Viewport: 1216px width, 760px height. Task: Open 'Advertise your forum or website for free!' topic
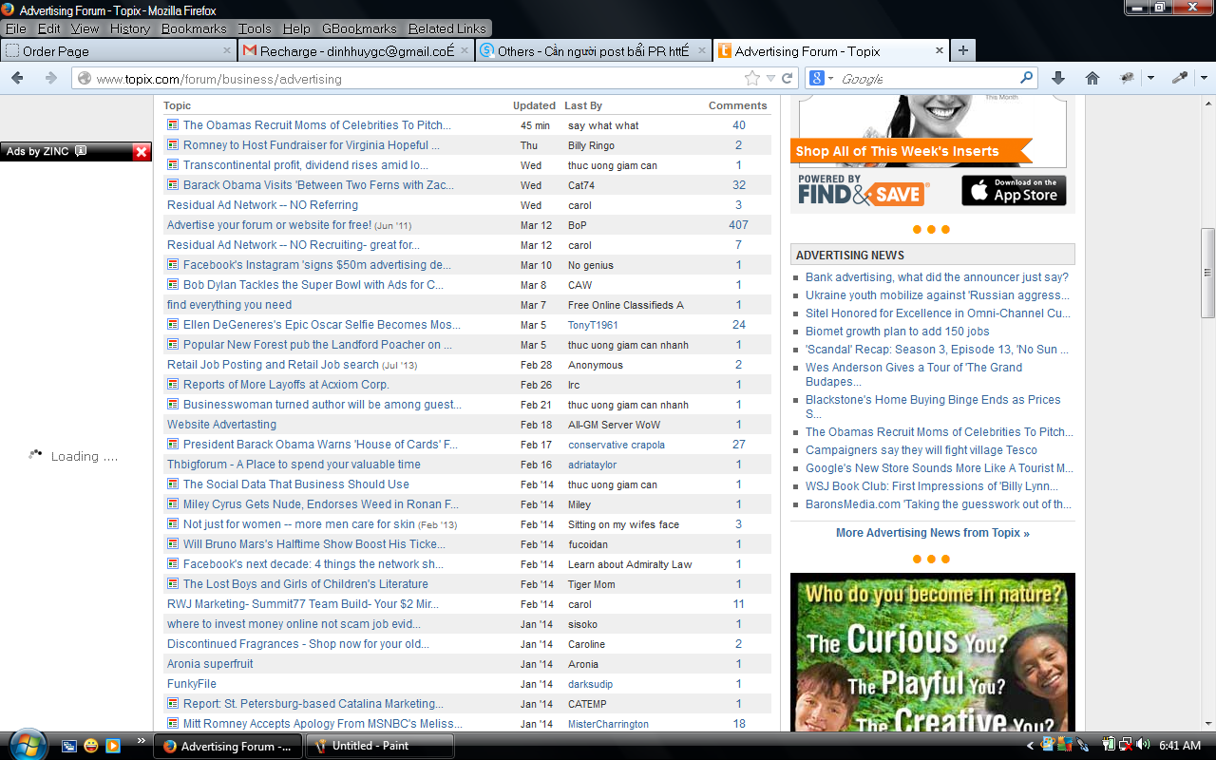tap(269, 225)
